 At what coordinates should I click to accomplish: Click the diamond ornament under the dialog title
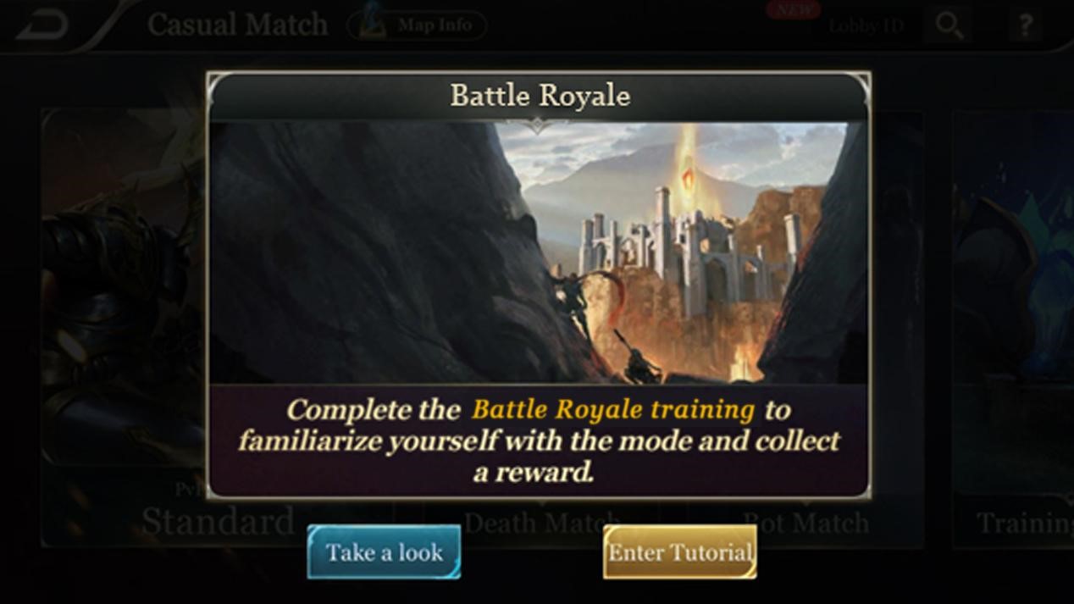[538, 125]
